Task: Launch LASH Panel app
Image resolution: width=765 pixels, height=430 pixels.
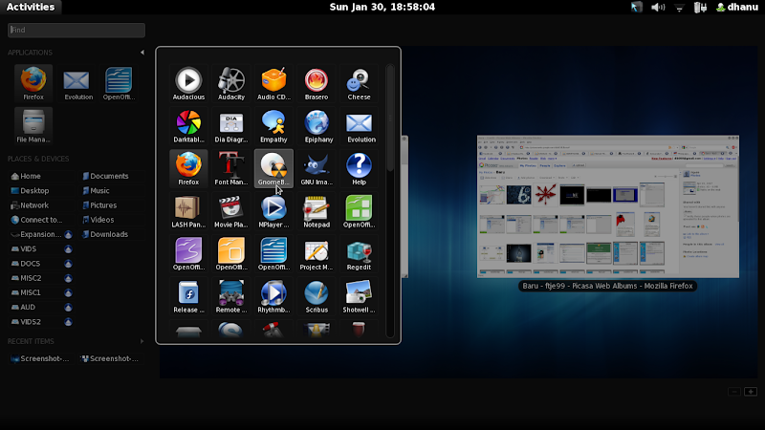Action: pyautogui.click(x=188, y=211)
